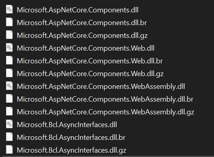The width and height of the screenshot is (214, 157).
Task: Select file Microsoft.AspNetCore.Components.WebAssembly.dll.gz
Action: point(105,112)
